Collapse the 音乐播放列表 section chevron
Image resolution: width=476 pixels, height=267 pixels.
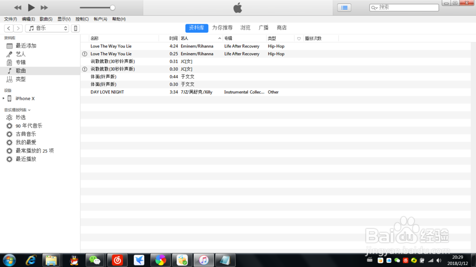click(29, 110)
